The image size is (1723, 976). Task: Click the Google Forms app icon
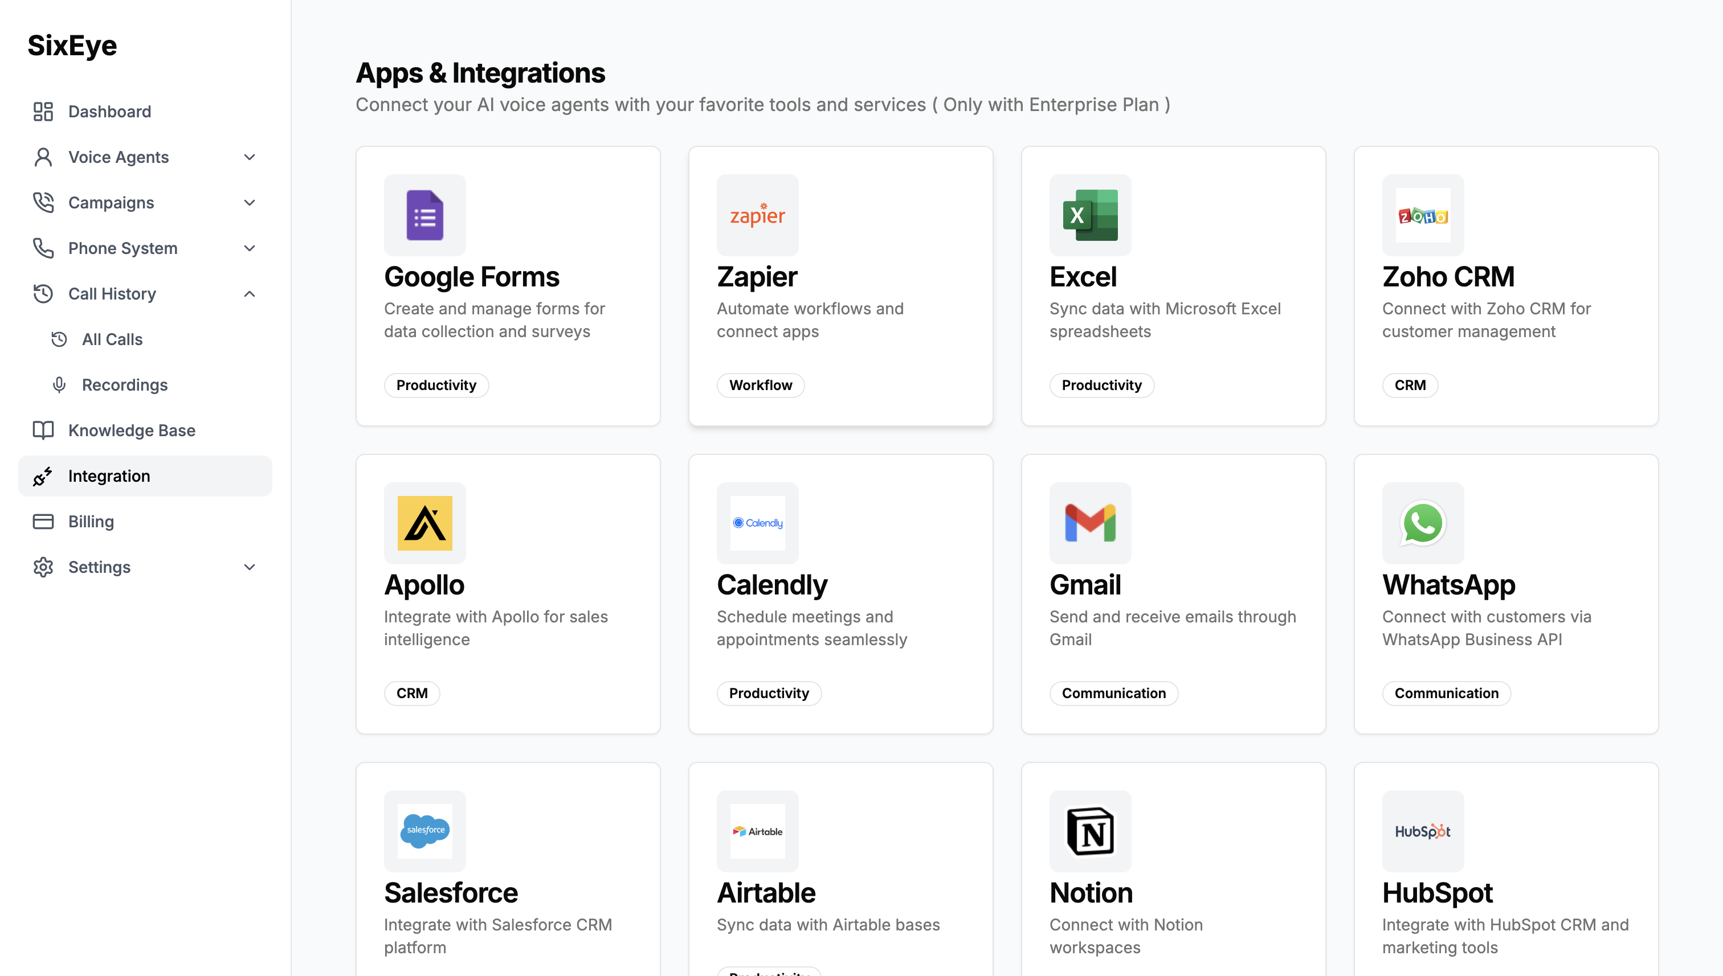424,215
